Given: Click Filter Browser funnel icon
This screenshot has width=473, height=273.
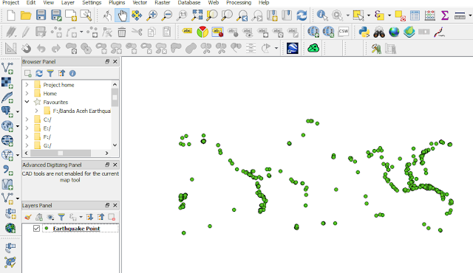Looking at the screenshot, I should click(50, 73).
